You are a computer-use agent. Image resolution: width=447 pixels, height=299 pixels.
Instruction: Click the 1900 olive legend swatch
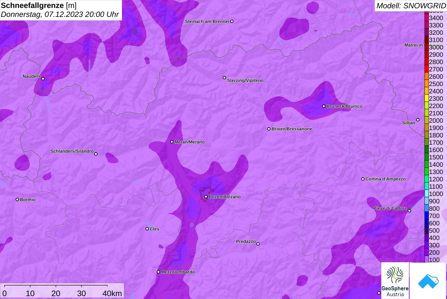[427, 128]
